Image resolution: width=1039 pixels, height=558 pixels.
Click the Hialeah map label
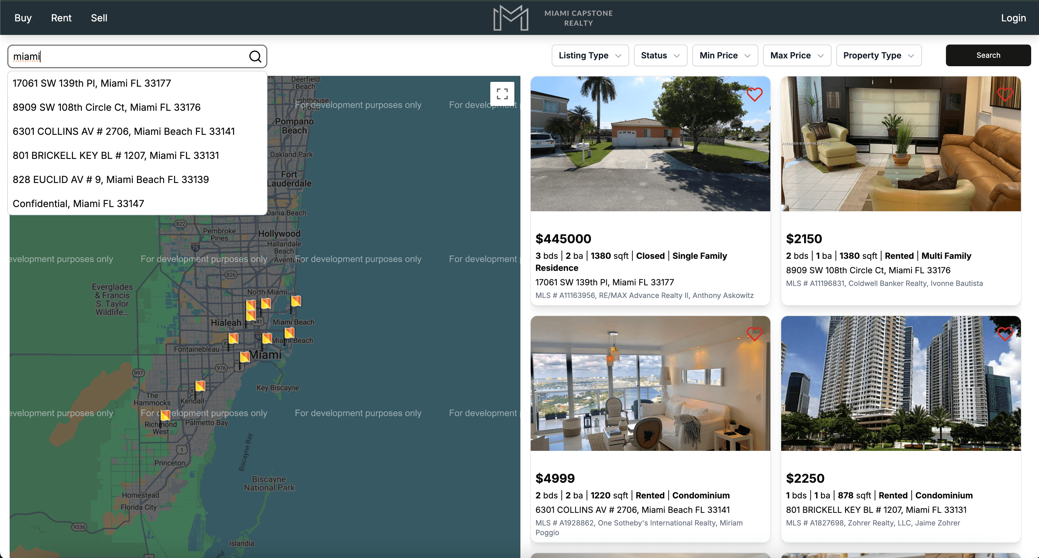(226, 323)
